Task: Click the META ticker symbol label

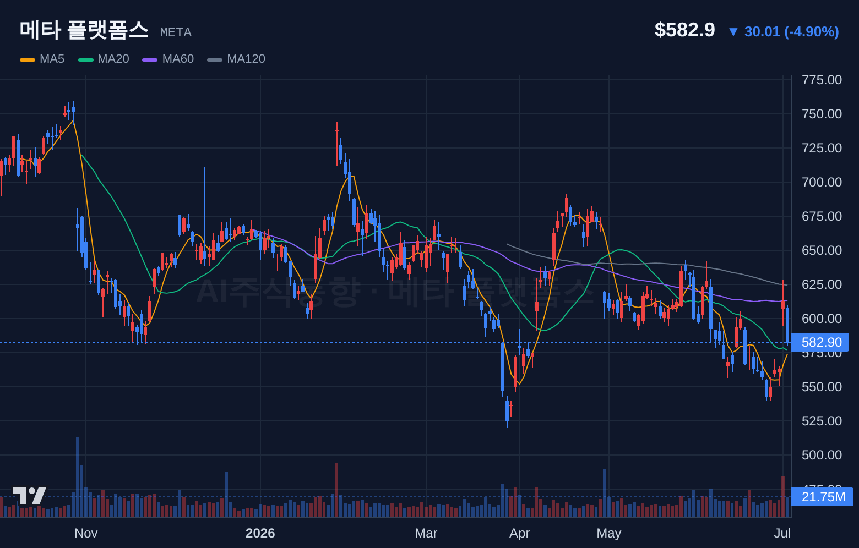Action: 176,32
